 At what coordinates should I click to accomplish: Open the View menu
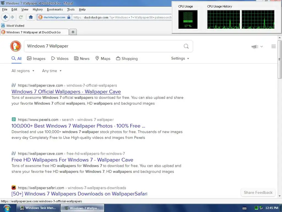25,9
